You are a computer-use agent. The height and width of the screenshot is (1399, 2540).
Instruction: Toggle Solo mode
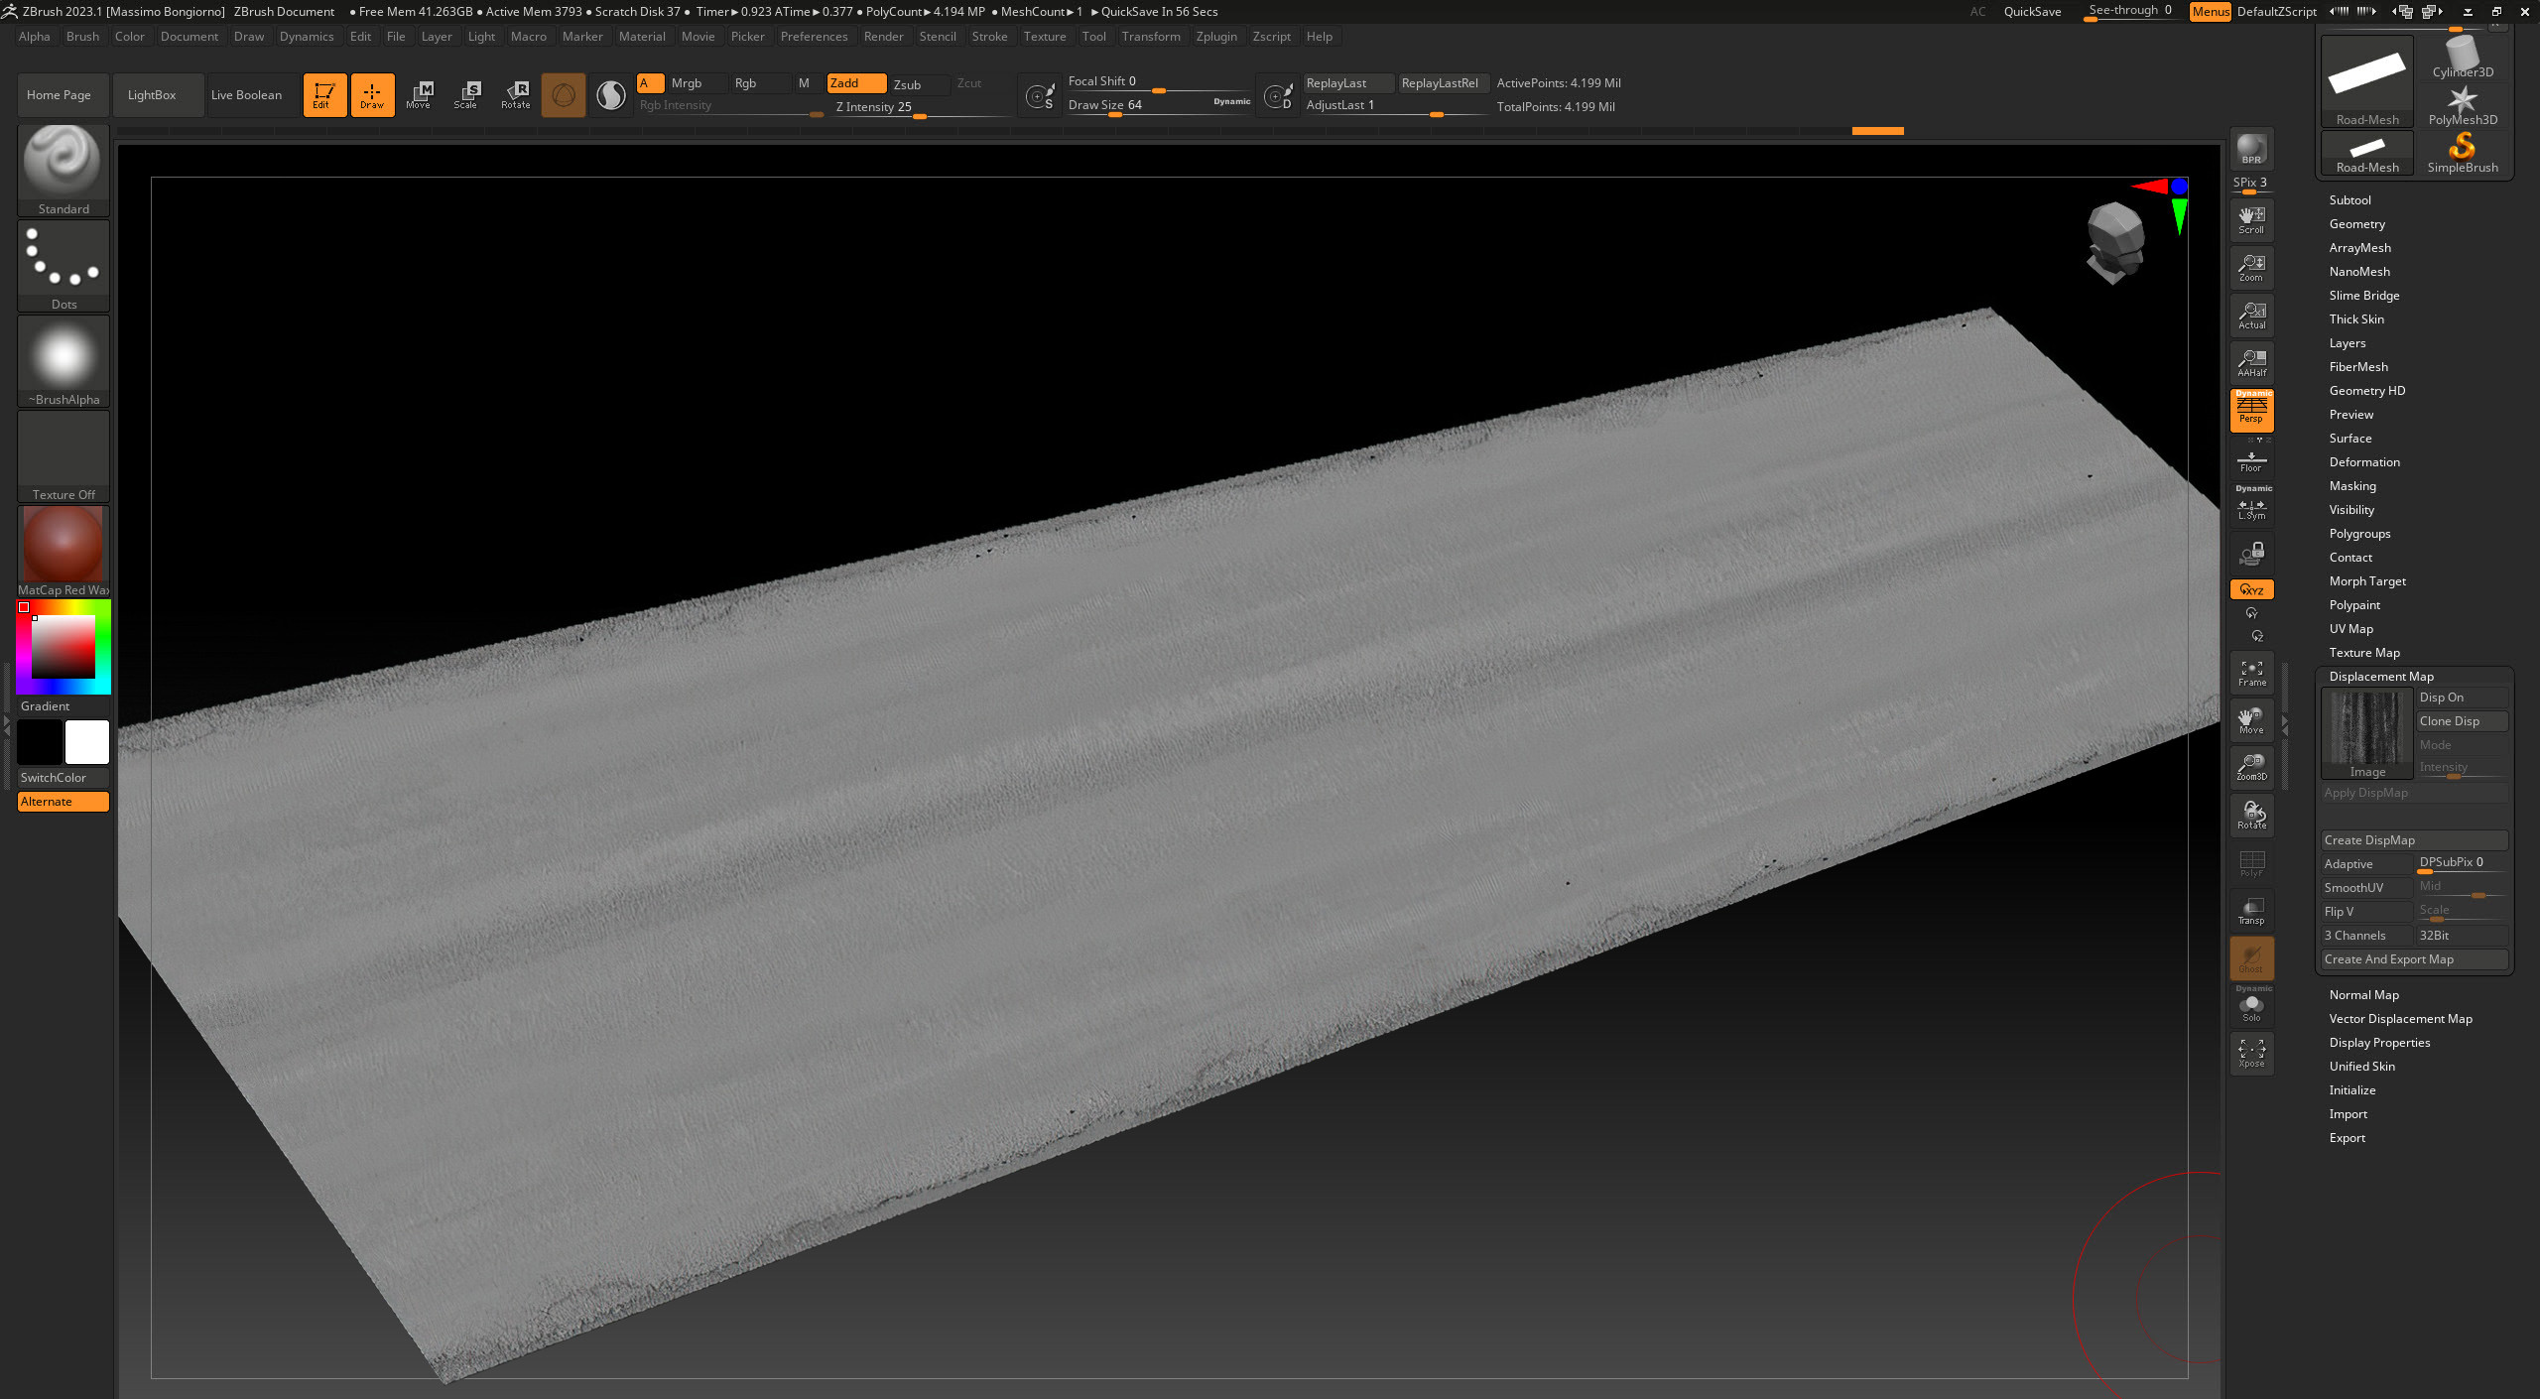coord(2251,1005)
